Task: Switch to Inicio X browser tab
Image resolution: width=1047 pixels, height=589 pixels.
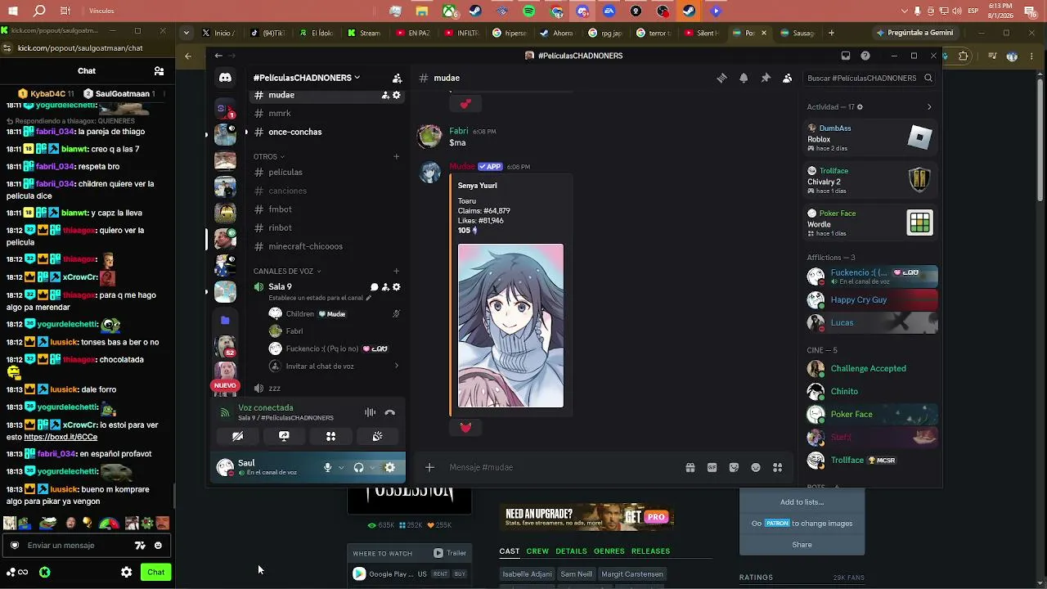Action: [219, 33]
